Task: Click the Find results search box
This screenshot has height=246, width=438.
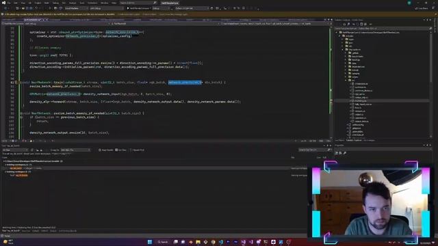Action: (x=315, y=150)
